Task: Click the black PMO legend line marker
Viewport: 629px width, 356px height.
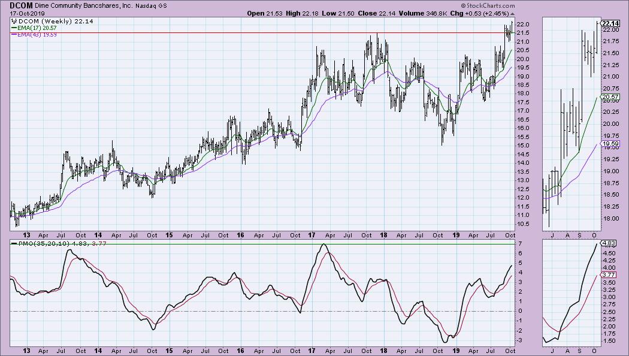Action: tap(14, 243)
